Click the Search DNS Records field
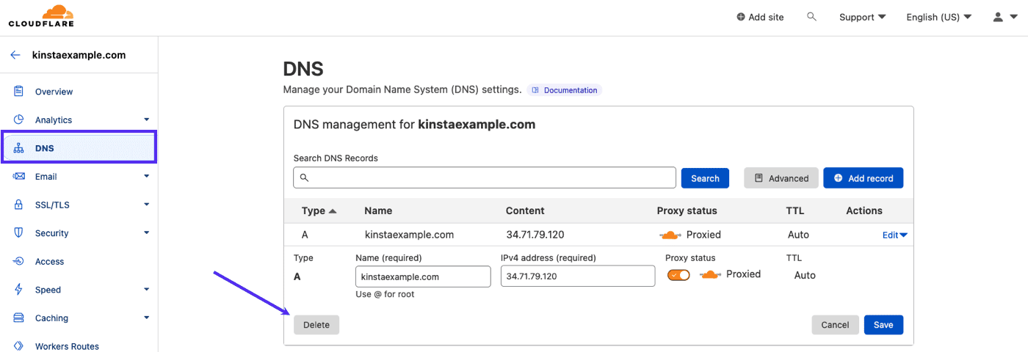Viewport: 1028px width, 352px height. [485, 177]
